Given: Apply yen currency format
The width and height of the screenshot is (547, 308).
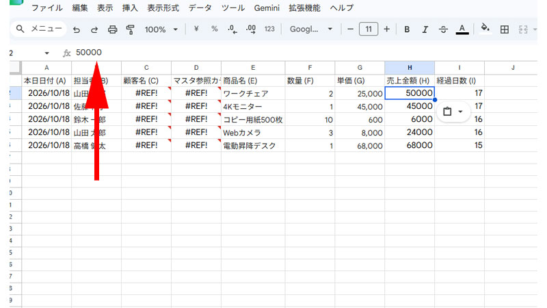Looking at the screenshot, I should click(x=196, y=29).
